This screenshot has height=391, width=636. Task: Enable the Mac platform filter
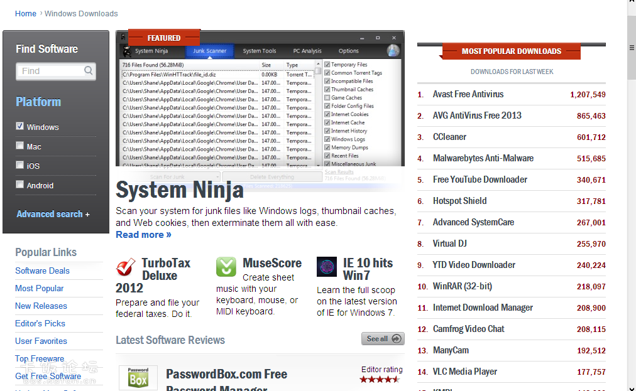[19, 146]
